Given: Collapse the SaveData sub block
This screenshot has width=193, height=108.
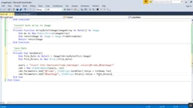Looking at the screenshot, I should pos(7,53).
